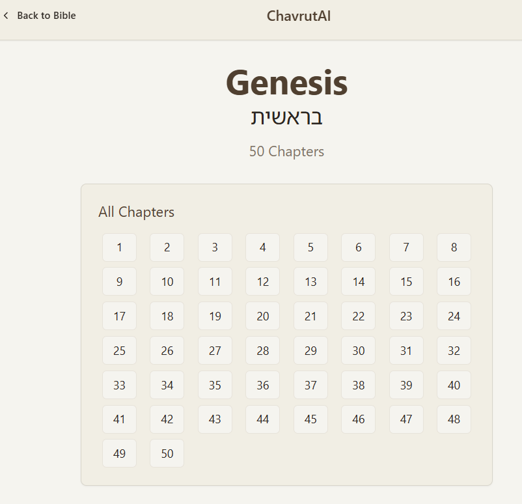Select chapter 27
The image size is (522, 504).
215,350
